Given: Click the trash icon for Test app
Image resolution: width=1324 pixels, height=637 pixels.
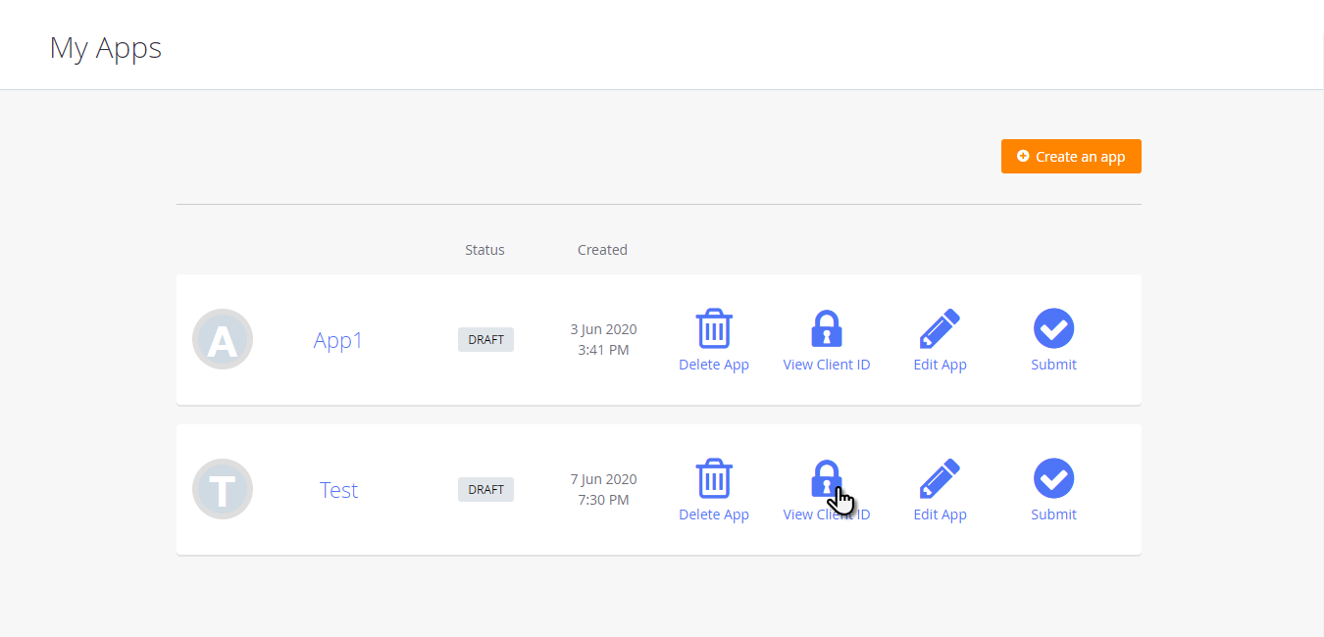Looking at the screenshot, I should click(x=714, y=478).
